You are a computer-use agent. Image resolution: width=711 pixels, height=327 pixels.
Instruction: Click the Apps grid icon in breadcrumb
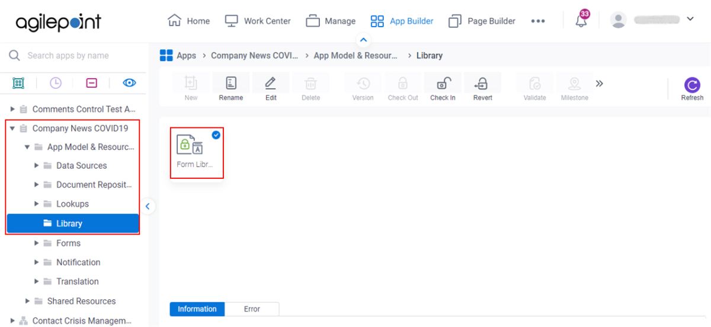[x=166, y=55]
